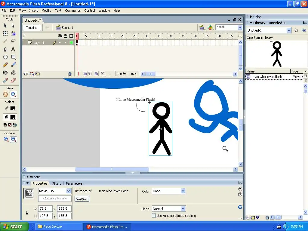Select the Oval tool
This screenshot has width=308, height=231.
pyautogui.click(x=5, y=57)
